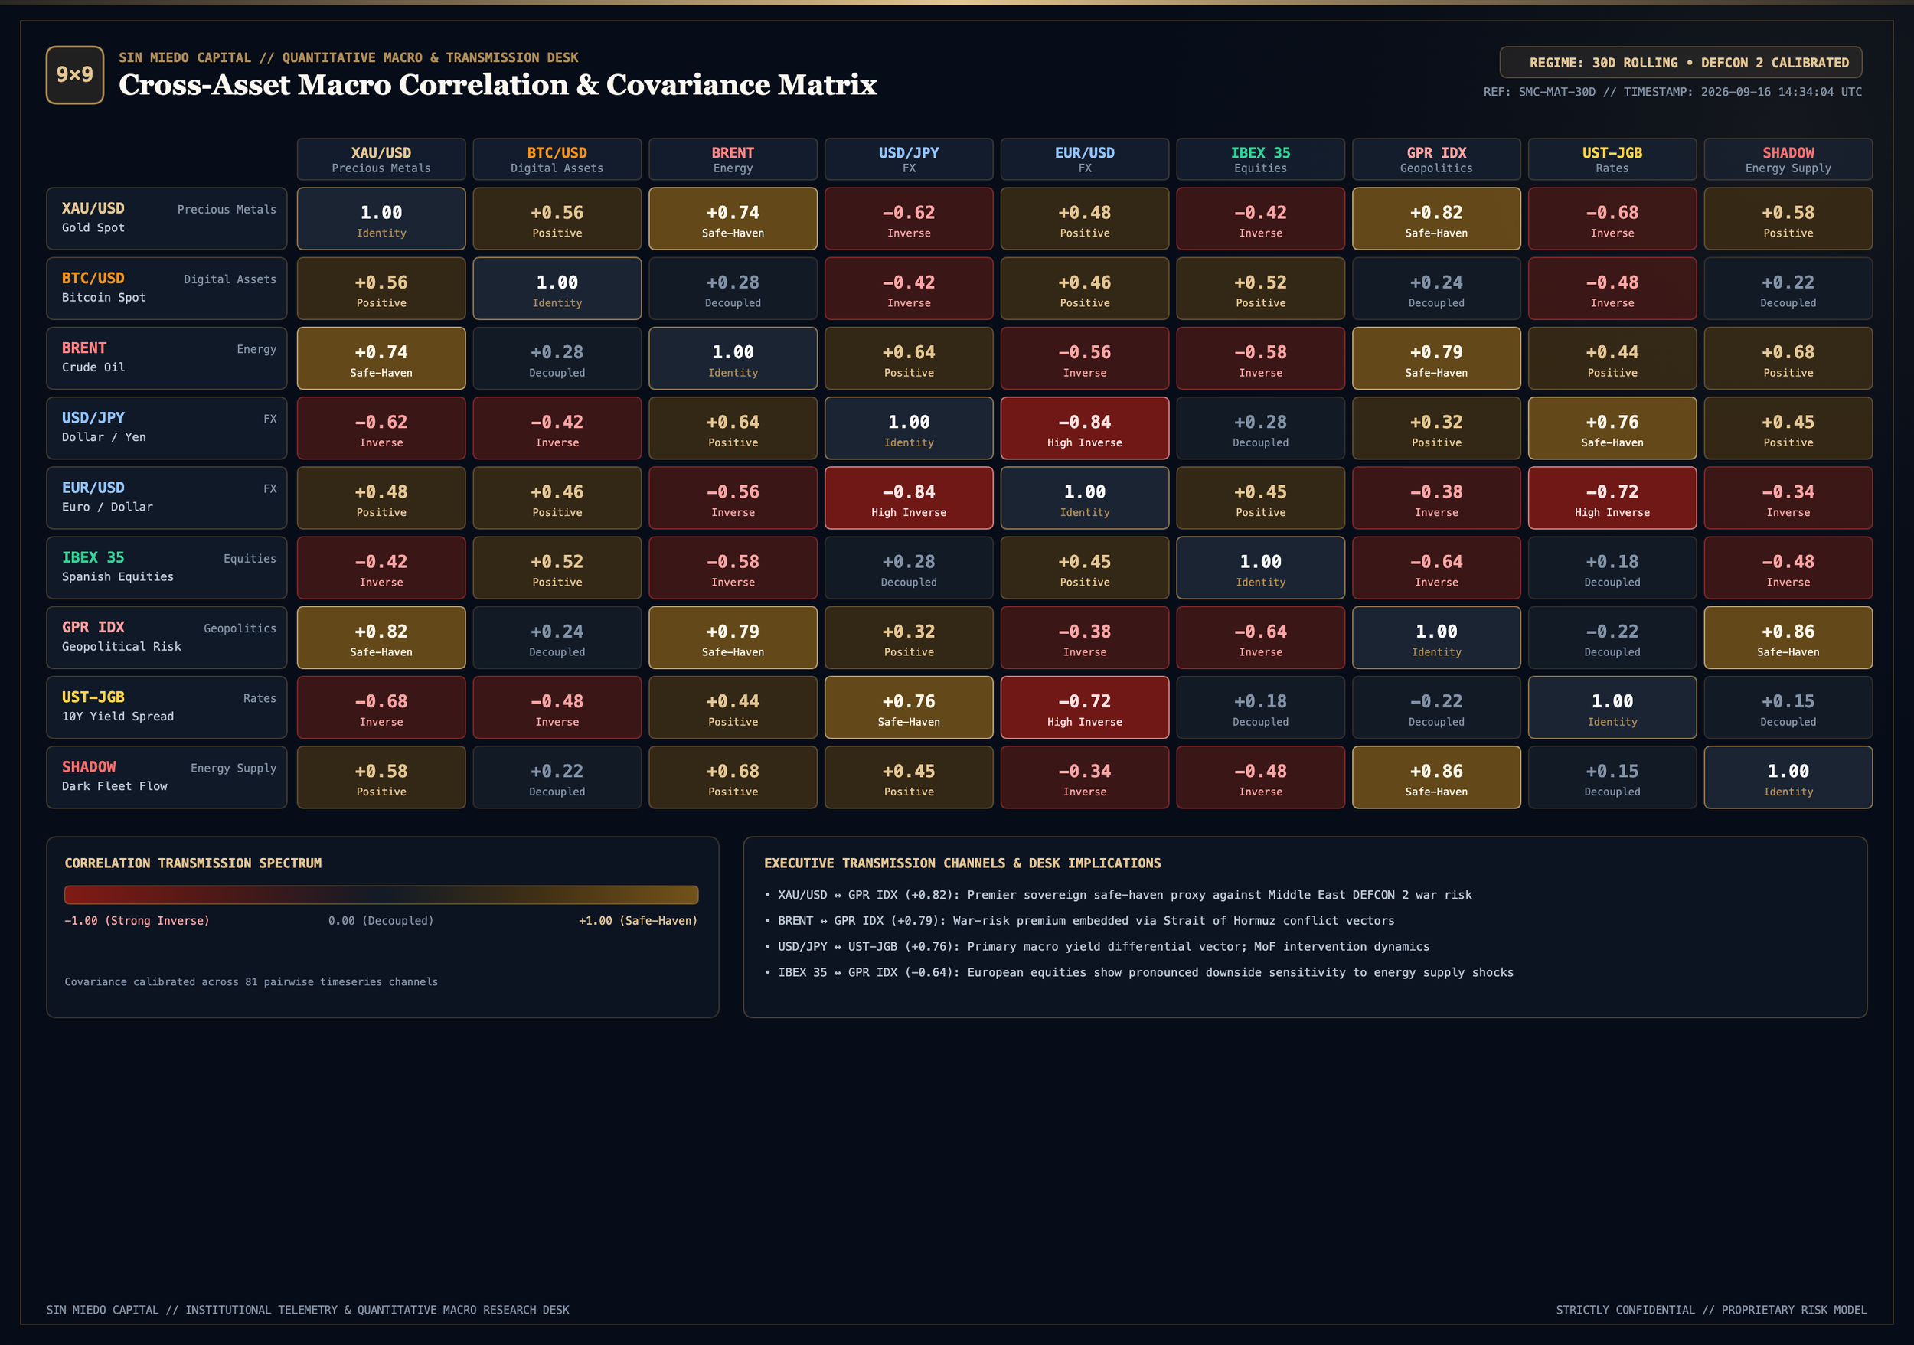Click the GPR IDX row SHADOW +0.86 cell
The image size is (1914, 1345).
click(x=1788, y=638)
